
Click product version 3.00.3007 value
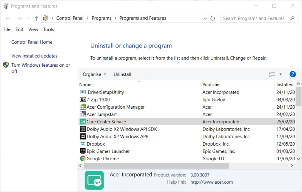click(200, 175)
